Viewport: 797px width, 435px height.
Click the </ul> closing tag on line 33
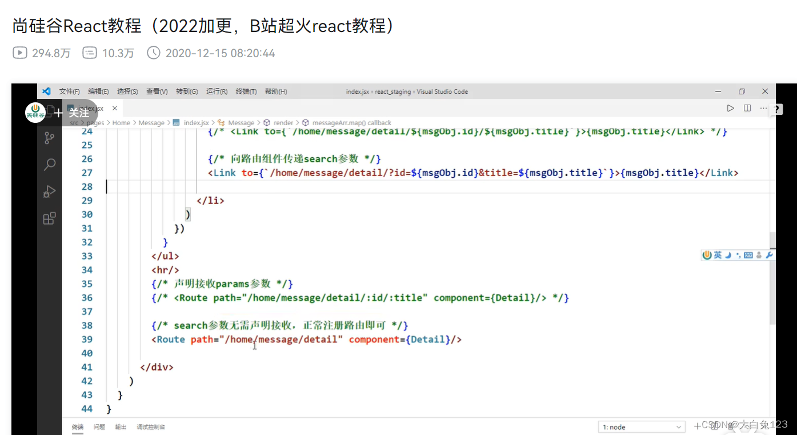coord(165,256)
